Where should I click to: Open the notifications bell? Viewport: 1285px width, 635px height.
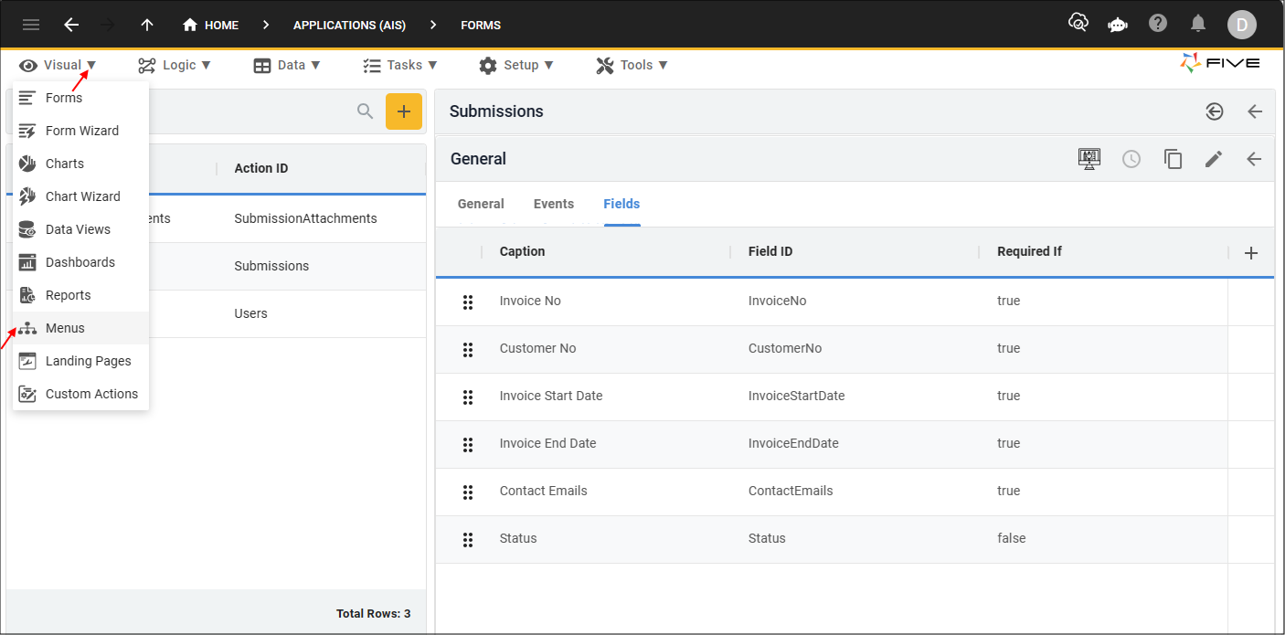click(1198, 24)
